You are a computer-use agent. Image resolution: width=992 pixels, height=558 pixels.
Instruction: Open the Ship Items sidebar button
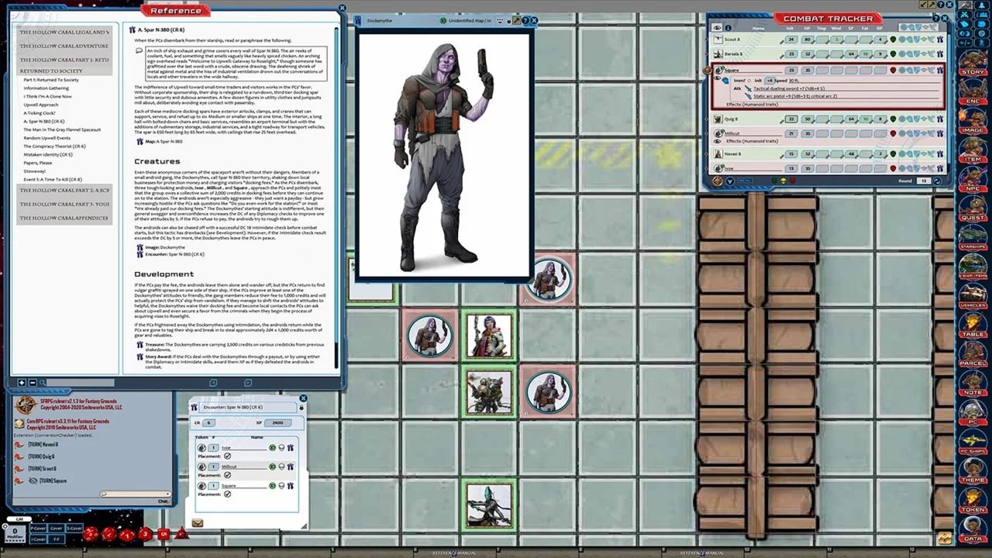click(973, 265)
